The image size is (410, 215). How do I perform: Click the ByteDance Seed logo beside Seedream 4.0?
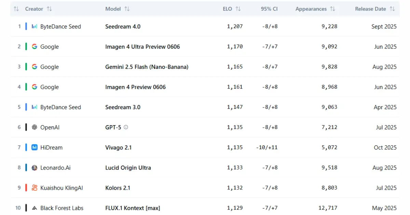click(x=35, y=27)
